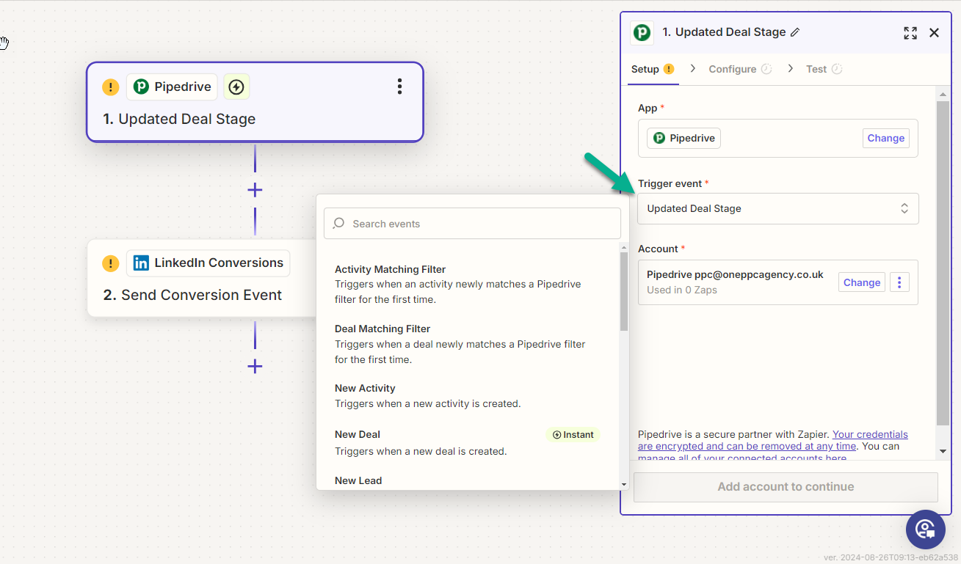The image size is (961, 564).
Task: Click the search magnifier icon in events
Action: [338, 224]
